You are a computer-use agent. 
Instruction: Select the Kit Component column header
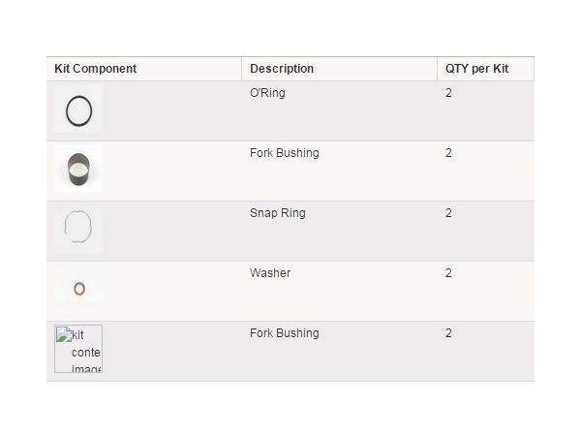pyautogui.click(x=96, y=69)
